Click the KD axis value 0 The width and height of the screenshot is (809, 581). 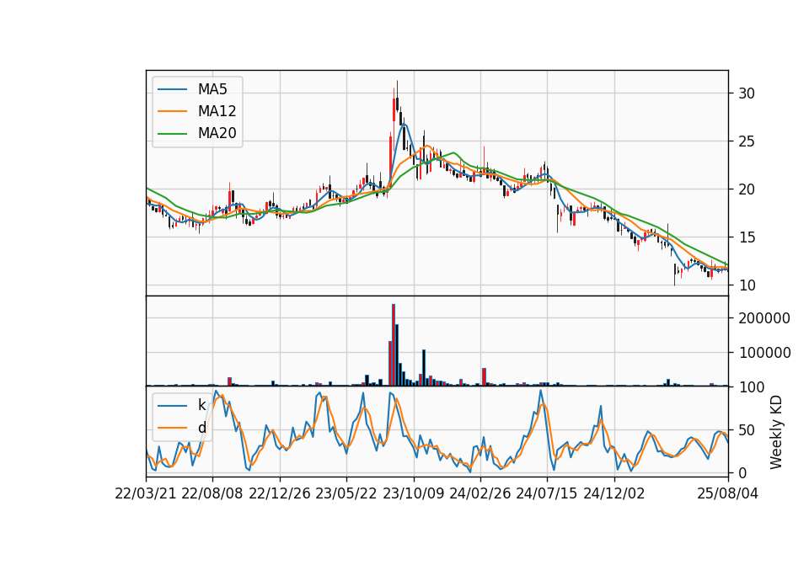(x=742, y=472)
